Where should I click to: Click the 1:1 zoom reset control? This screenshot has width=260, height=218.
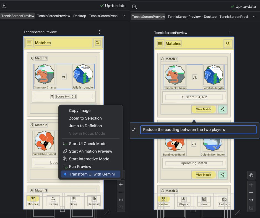point(121,200)
